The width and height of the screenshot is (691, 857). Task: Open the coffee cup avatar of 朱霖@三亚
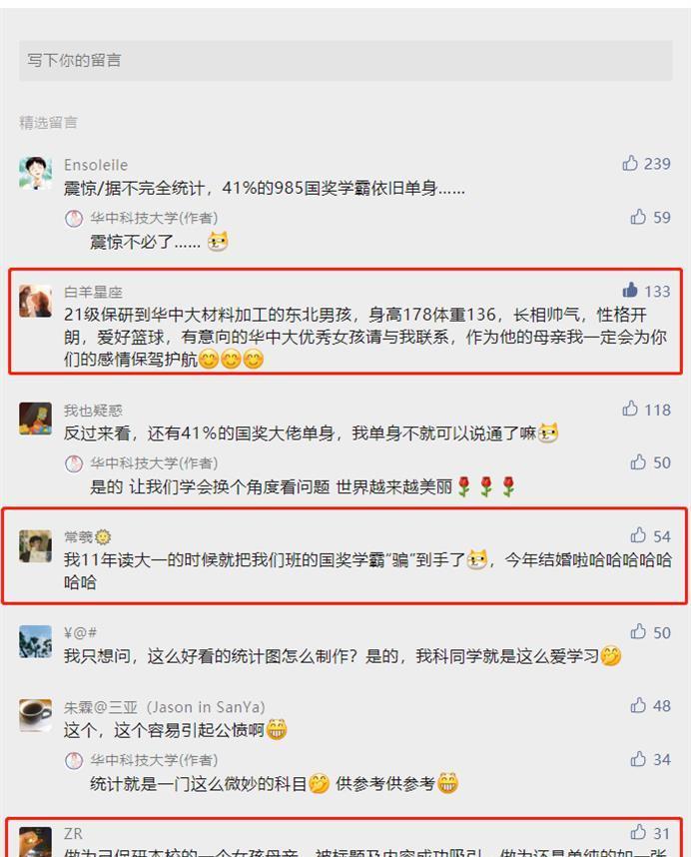pyautogui.click(x=36, y=715)
